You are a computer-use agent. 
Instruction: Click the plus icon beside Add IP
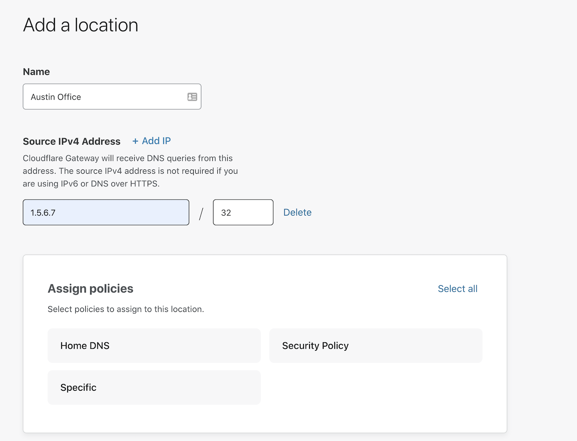(x=135, y=141)
